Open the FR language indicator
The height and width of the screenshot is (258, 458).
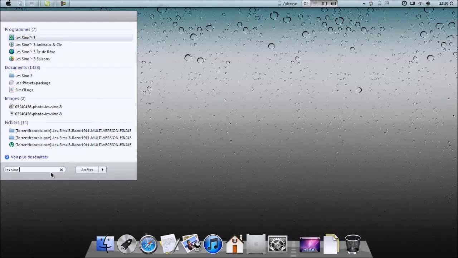click(x=387, y=4)
